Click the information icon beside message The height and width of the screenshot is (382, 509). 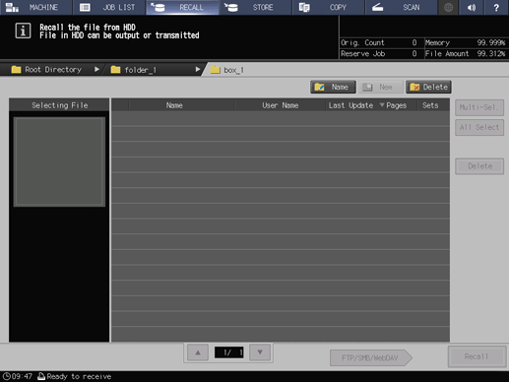point(23,31)
